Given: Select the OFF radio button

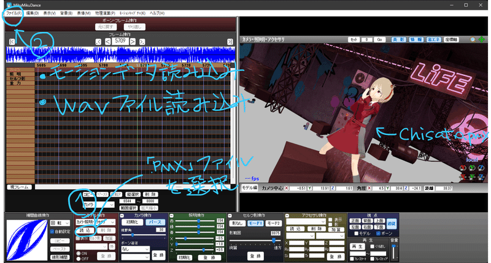Looking at the screenshot, I should 79,259.
